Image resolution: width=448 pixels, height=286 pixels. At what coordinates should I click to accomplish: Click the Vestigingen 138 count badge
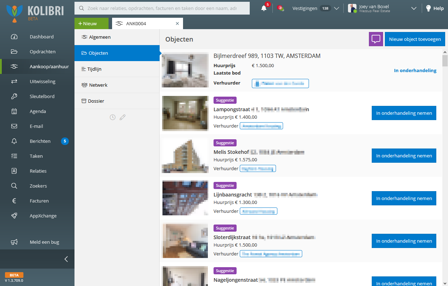point(325,8)
